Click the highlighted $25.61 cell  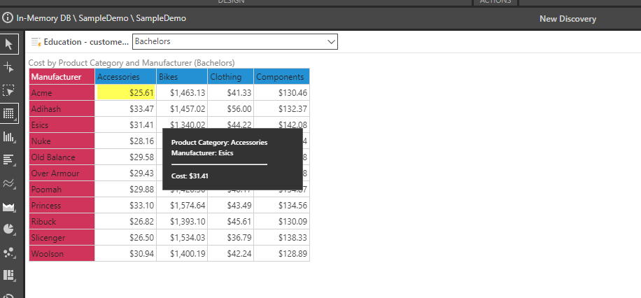[x=126, y=93]
